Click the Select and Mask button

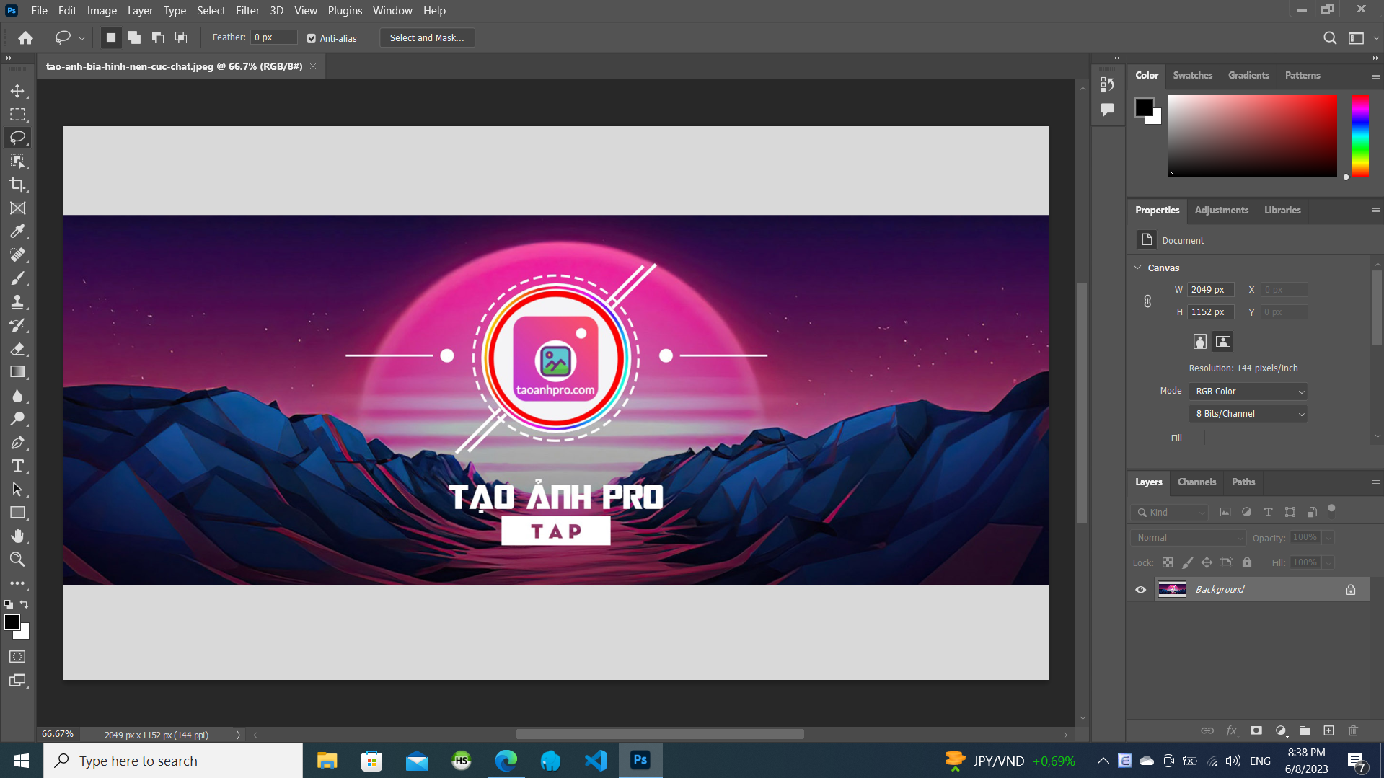pyautogui.click(x=427, y=38)
